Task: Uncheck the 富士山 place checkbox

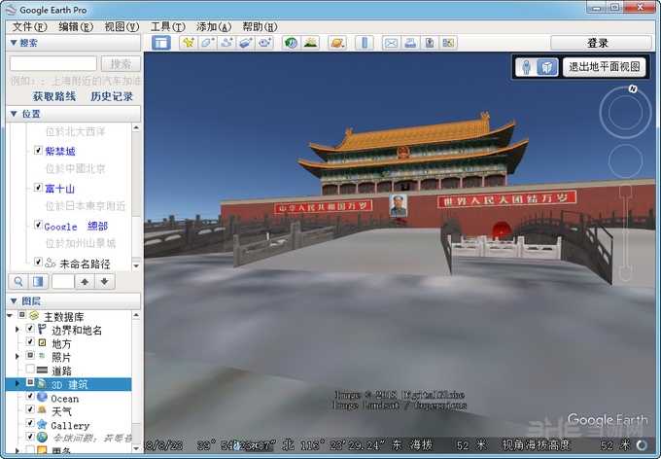Action: 38,187
